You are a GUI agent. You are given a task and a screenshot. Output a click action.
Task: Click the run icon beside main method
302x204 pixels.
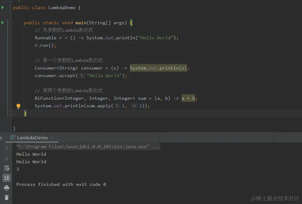(2, 22)
